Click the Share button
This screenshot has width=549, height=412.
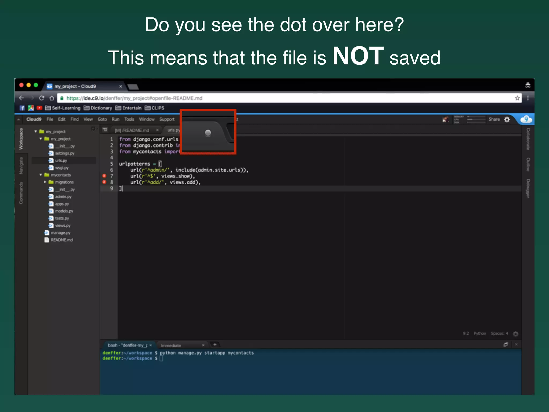[494, 119]
